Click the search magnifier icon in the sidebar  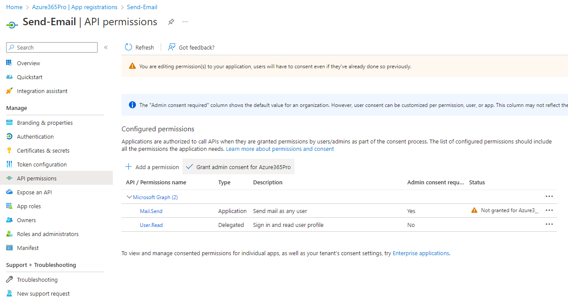point(12,47)
